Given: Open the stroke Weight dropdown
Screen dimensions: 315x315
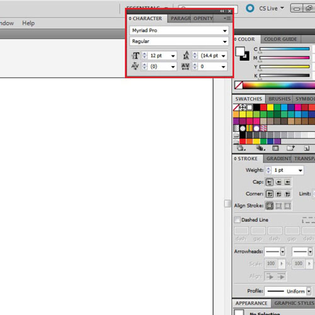Looking at the screenshot, I should (301, 170).
